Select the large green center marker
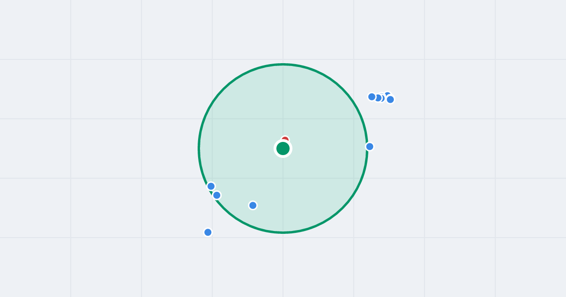 click(283, 148)
